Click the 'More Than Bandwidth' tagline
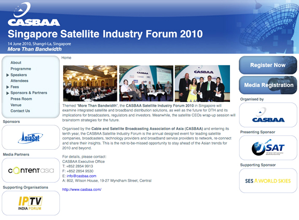Viewport: 299px width, 220px height. click(x=34, y=49)
